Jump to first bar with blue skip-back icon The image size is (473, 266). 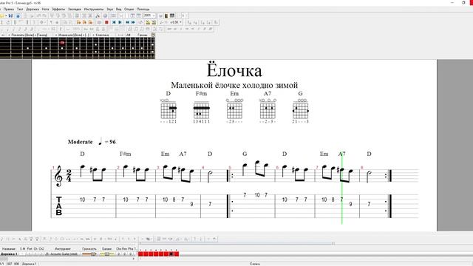click(x=114, y=22)
